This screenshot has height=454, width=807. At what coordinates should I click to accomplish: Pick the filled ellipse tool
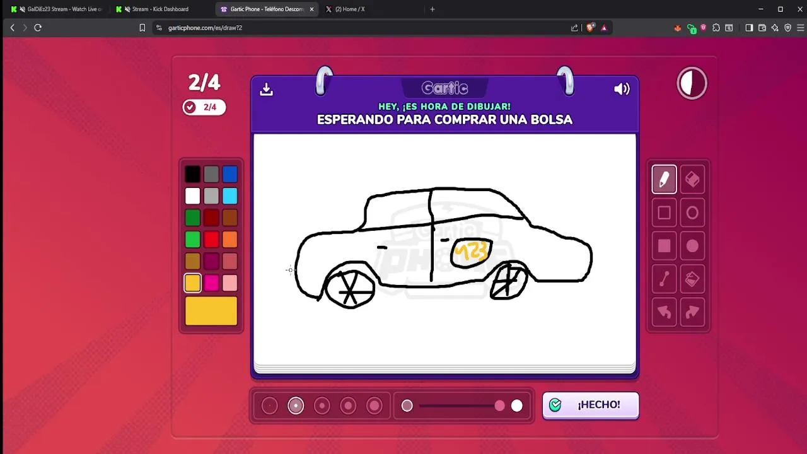[692, 246]
